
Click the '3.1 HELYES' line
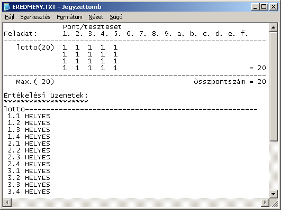(29, 171)
